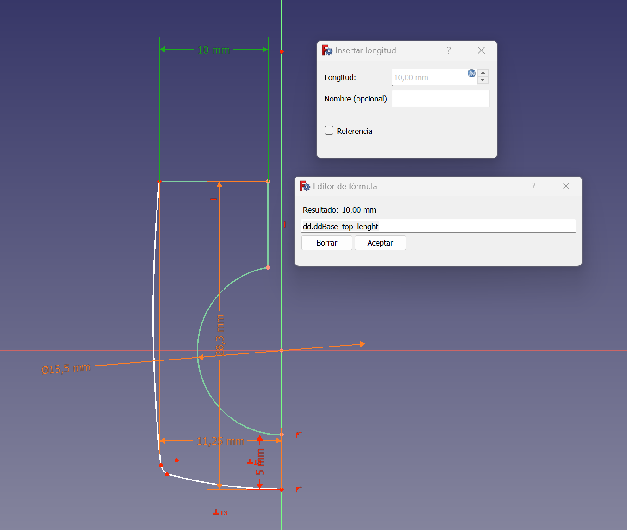The width and height of the screenshot is (627, 530).
Task: Select the 10 mm dimension label
Action: pos(213,50)
